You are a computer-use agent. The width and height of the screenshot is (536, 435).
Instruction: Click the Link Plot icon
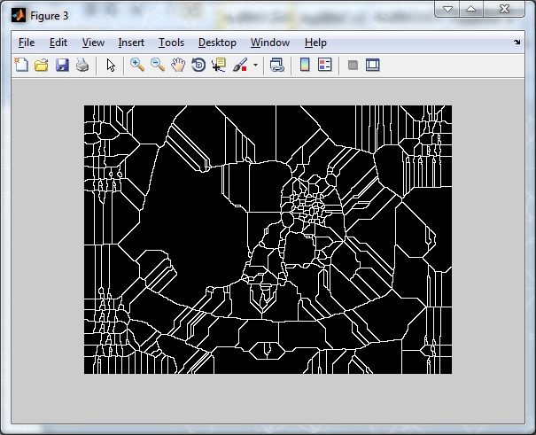pyautogui.click(x=277, y=65)
